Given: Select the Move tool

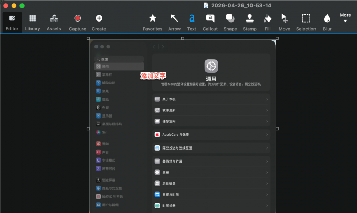Looking at the screenshot, I should click(285, 23).
